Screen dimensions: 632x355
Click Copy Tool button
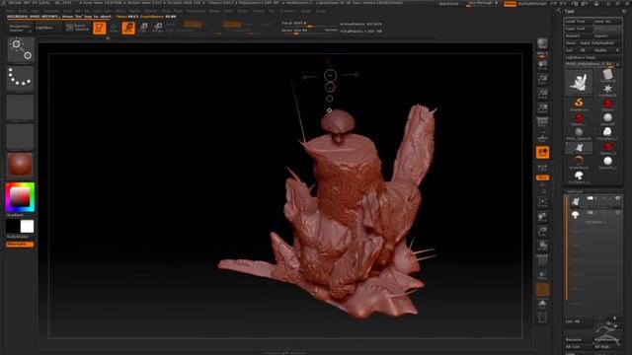(x=578, y=29)
